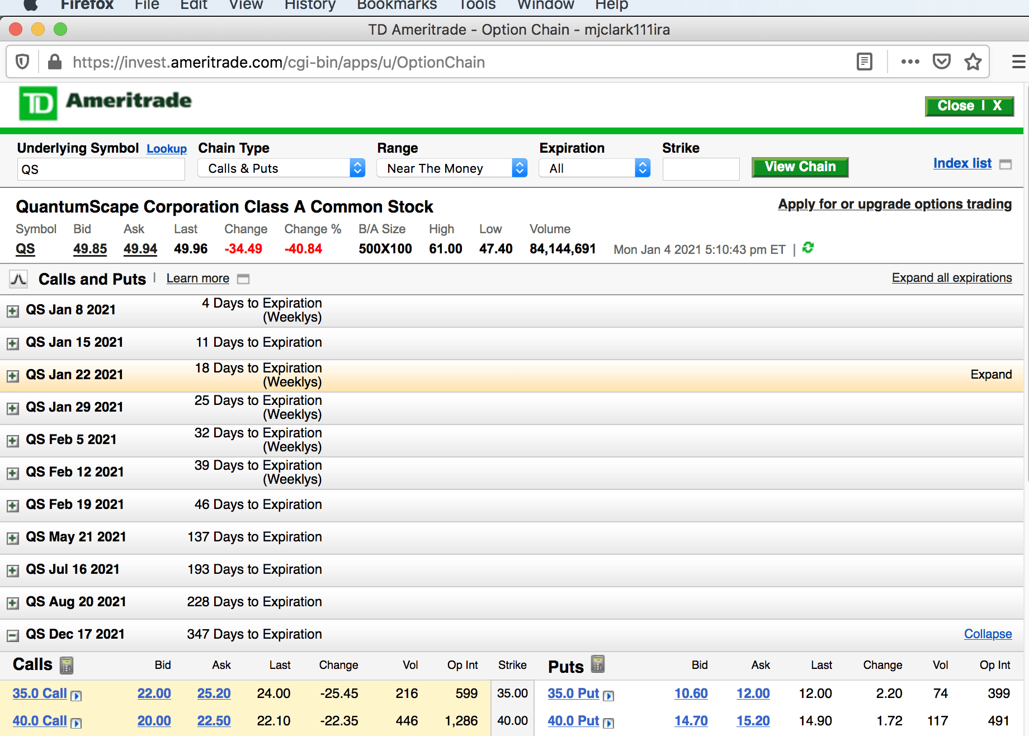
Task: Expand the QS May 21 2021 expiration
Action: tap(12, 538)
